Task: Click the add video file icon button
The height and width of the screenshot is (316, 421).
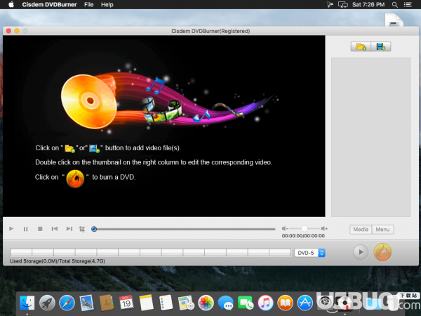Action: click(x=381, y=46)
